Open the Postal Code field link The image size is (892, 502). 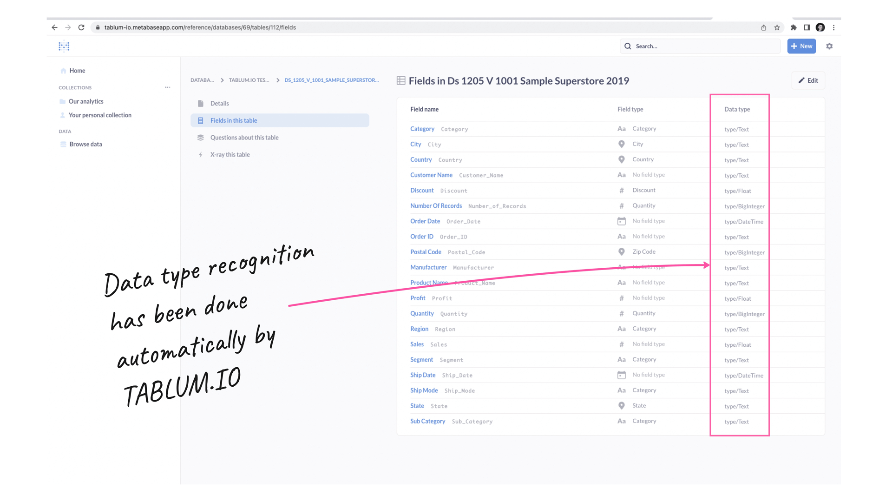426,252
